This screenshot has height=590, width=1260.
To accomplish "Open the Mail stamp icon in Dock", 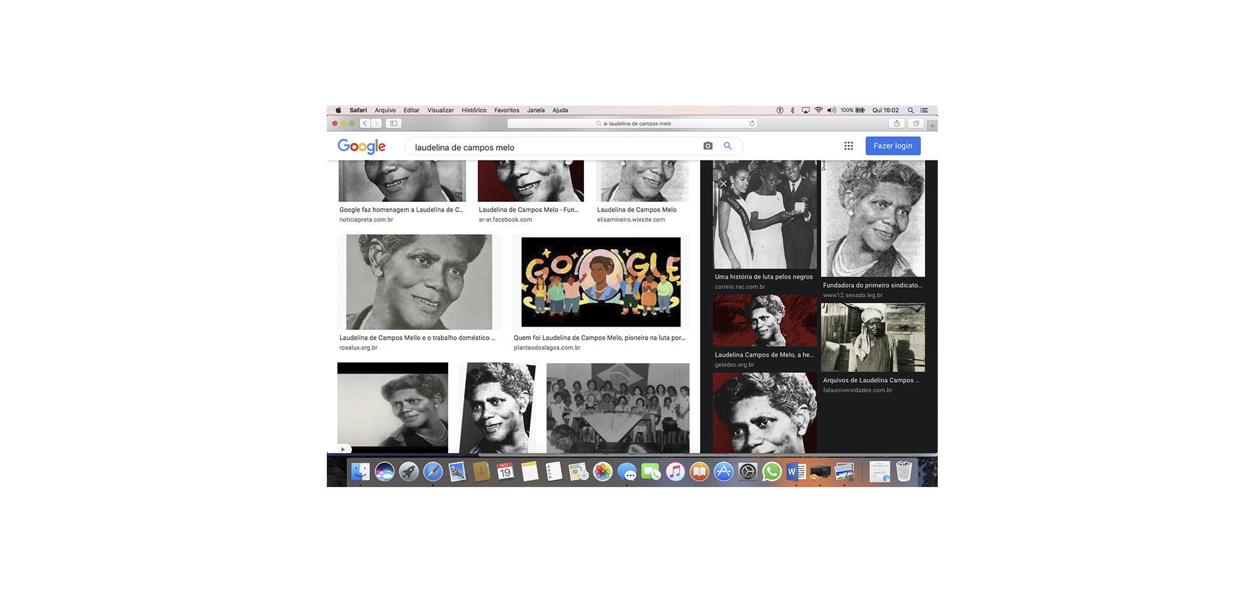I will pyautogui.click(x=457, y=471).
